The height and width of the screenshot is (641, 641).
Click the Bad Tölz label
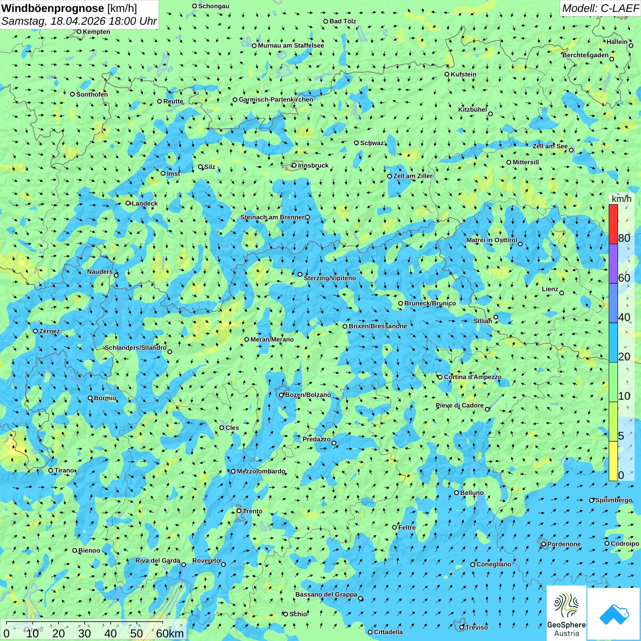pos(342,21)
